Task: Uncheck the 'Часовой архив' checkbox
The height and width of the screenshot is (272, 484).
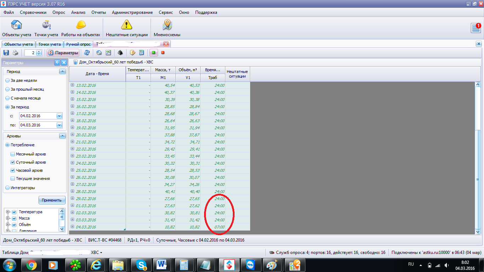Action: coord(13,170)
